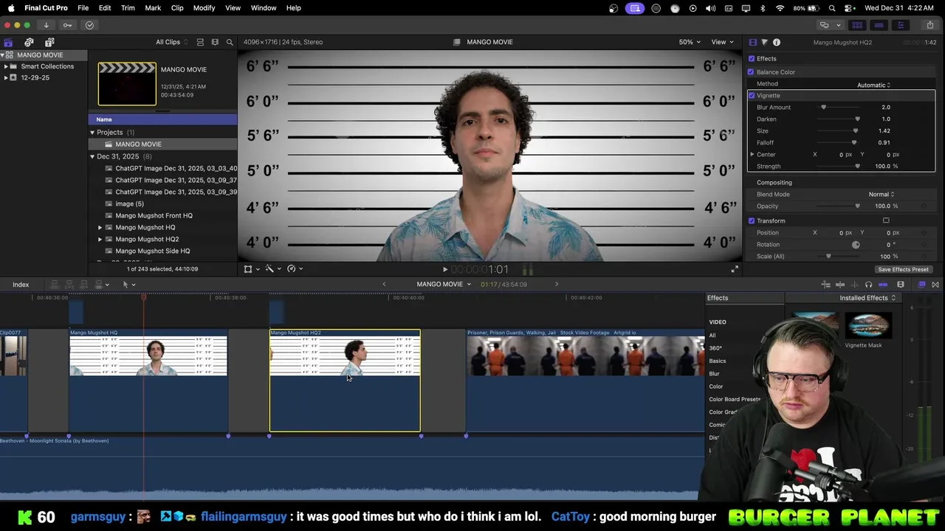Enter full screen viewer mode
The height and width of the screenshot is (531, 945).
click(735, 269)
